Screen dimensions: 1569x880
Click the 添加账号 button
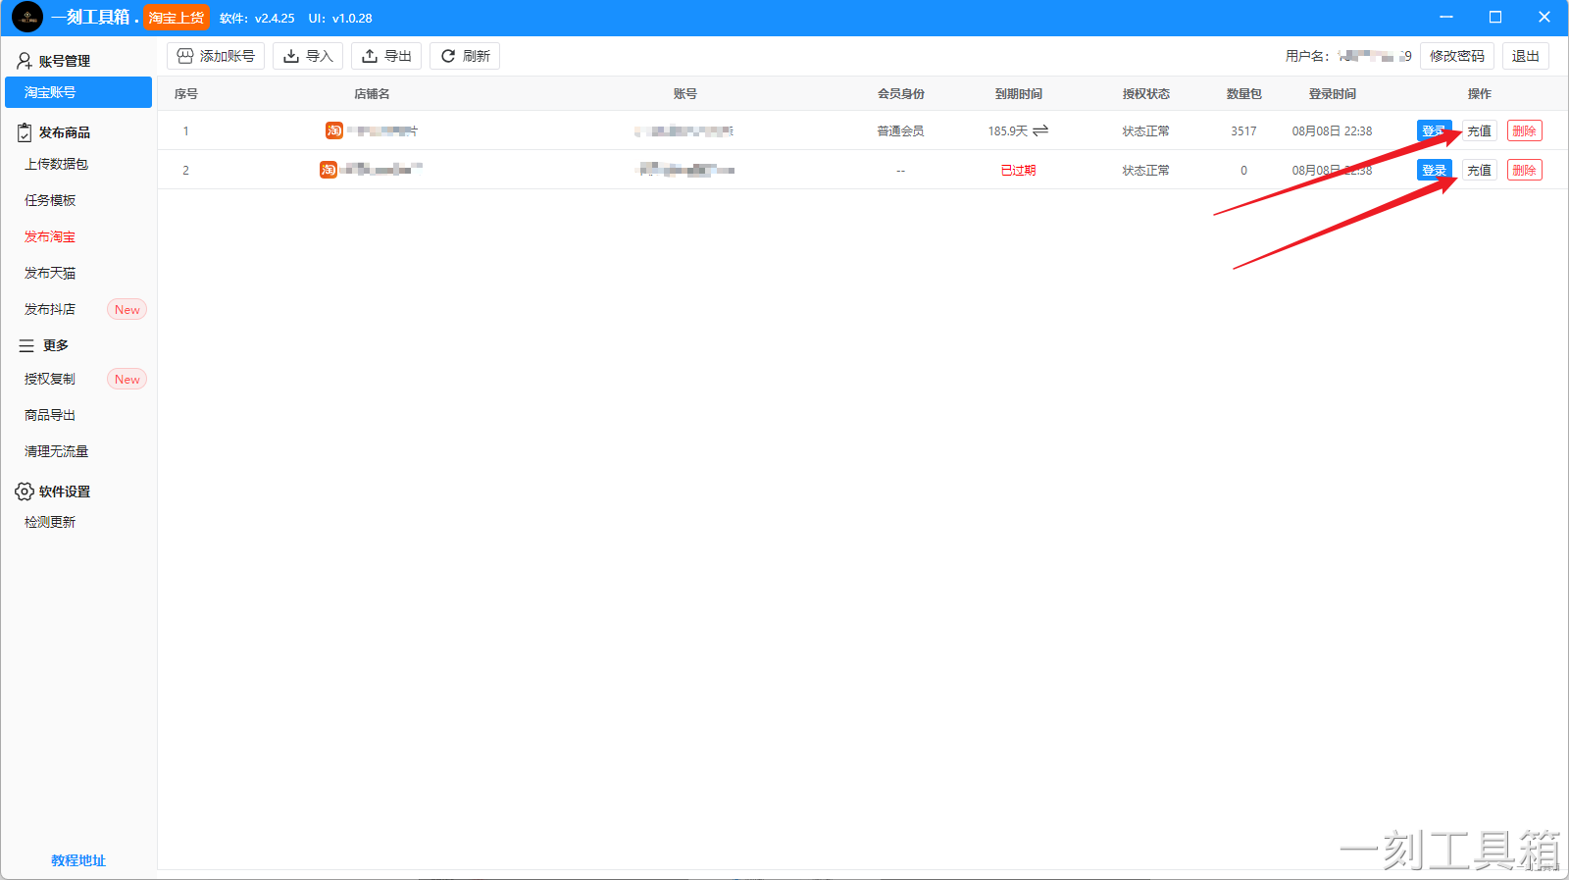pos(216,56)
